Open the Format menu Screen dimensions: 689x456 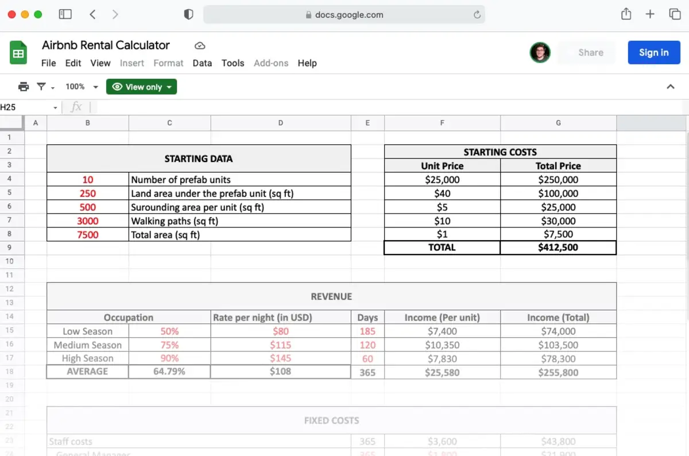168,63
